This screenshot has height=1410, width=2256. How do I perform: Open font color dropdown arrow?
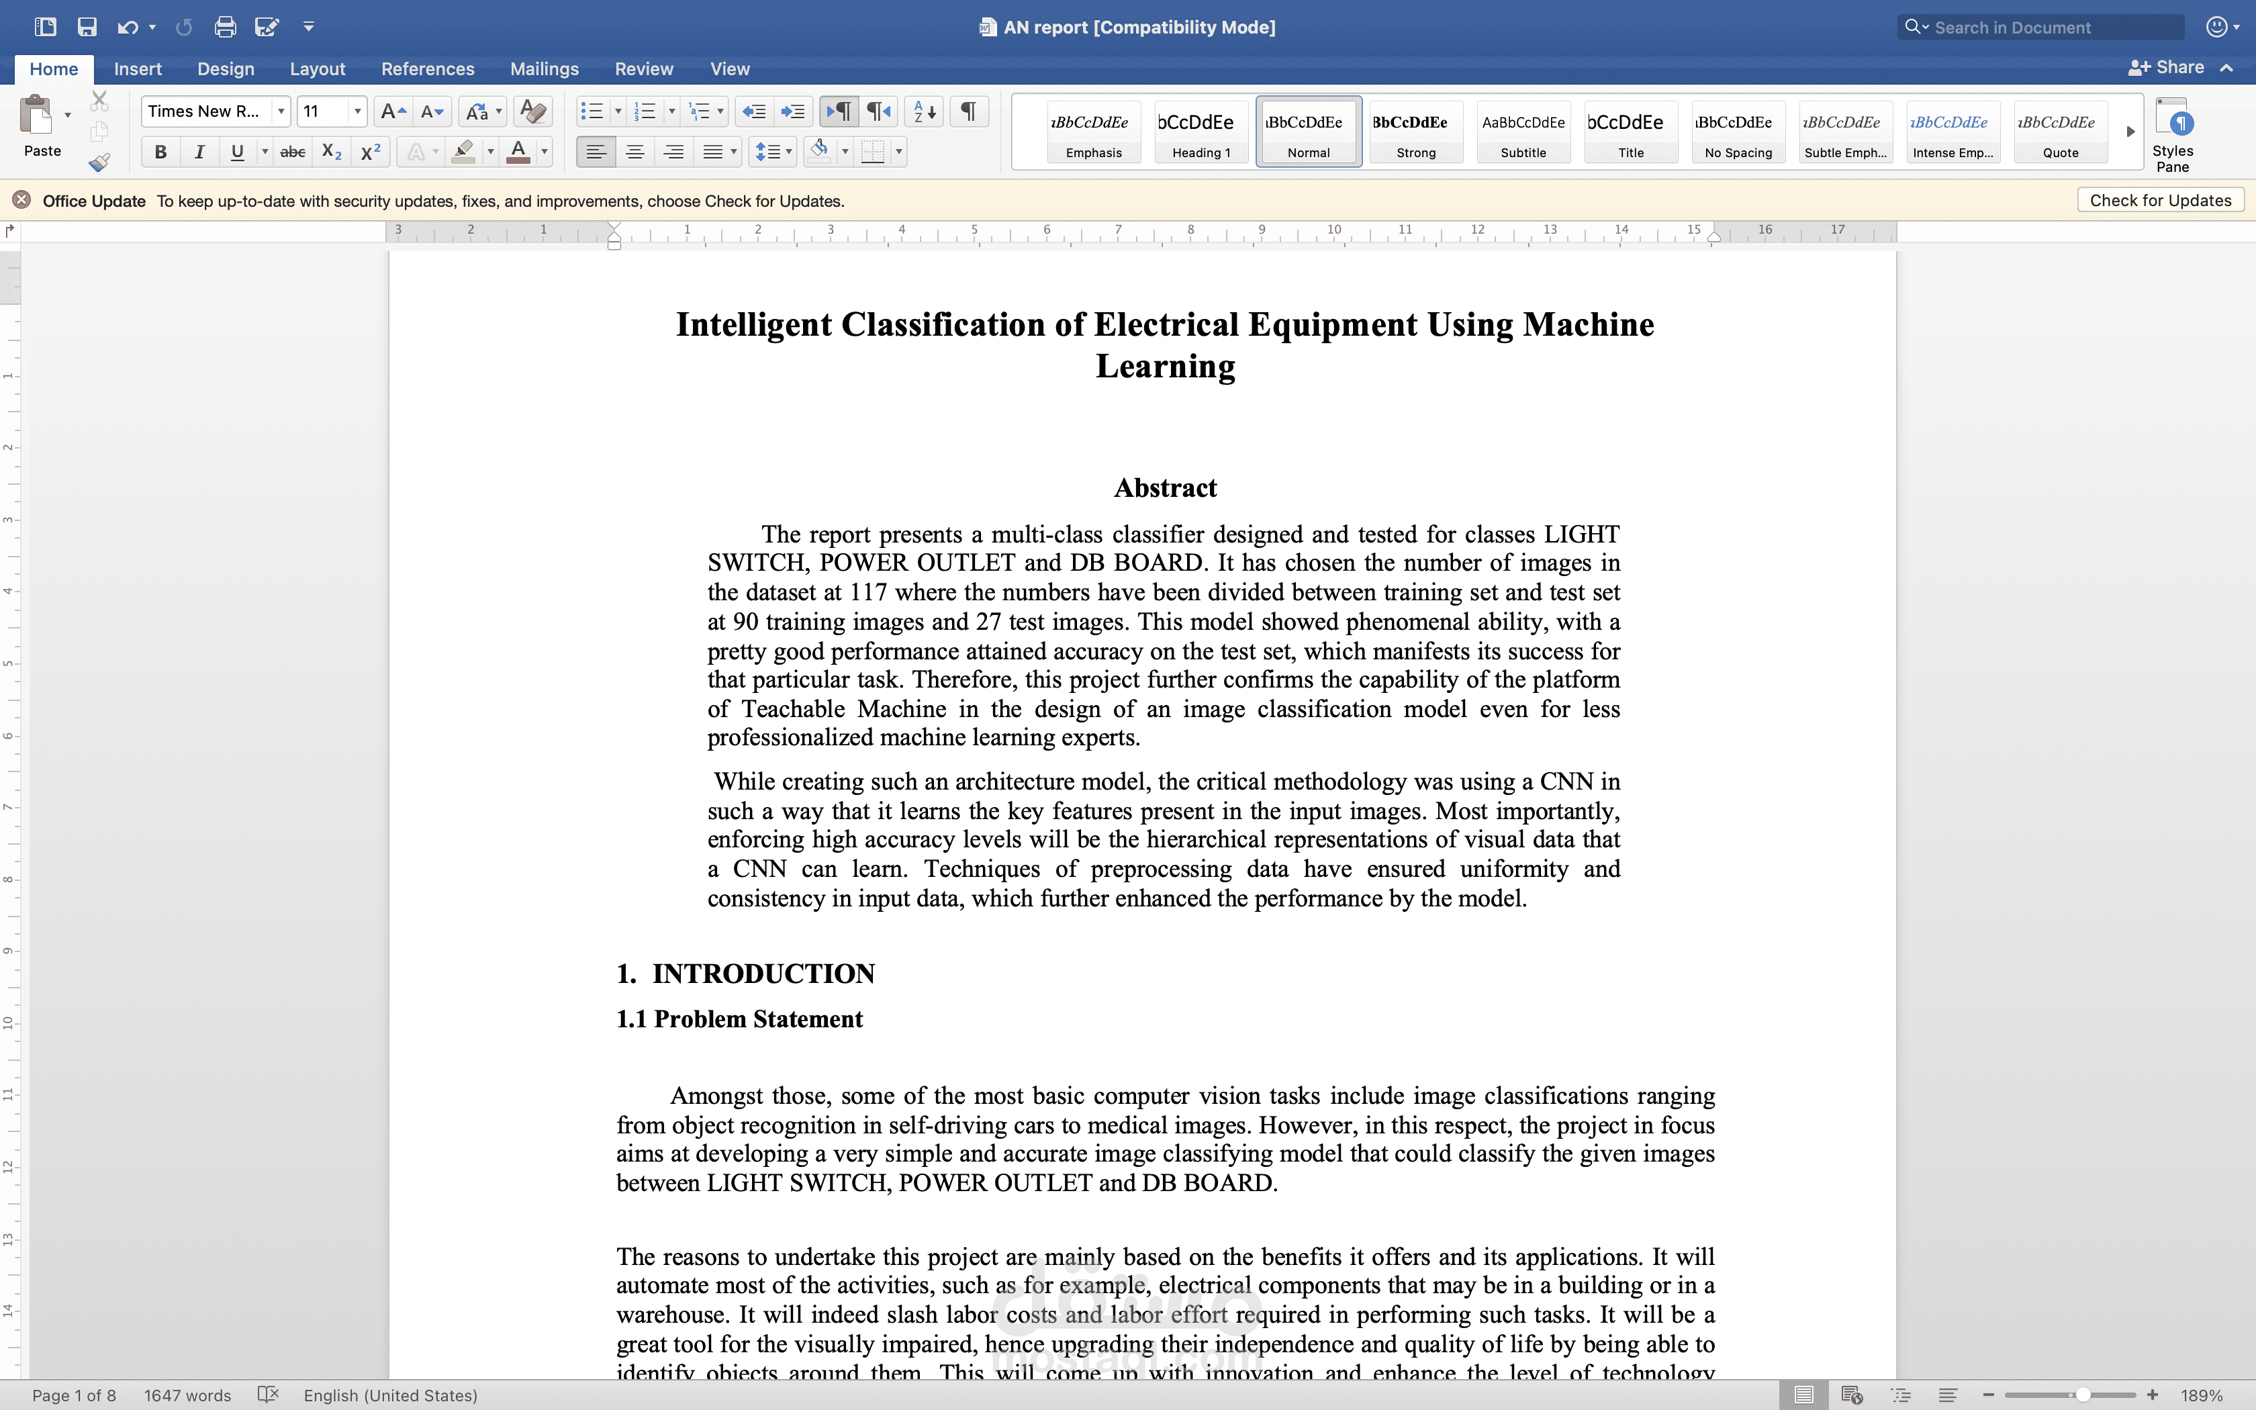point(545,152)
